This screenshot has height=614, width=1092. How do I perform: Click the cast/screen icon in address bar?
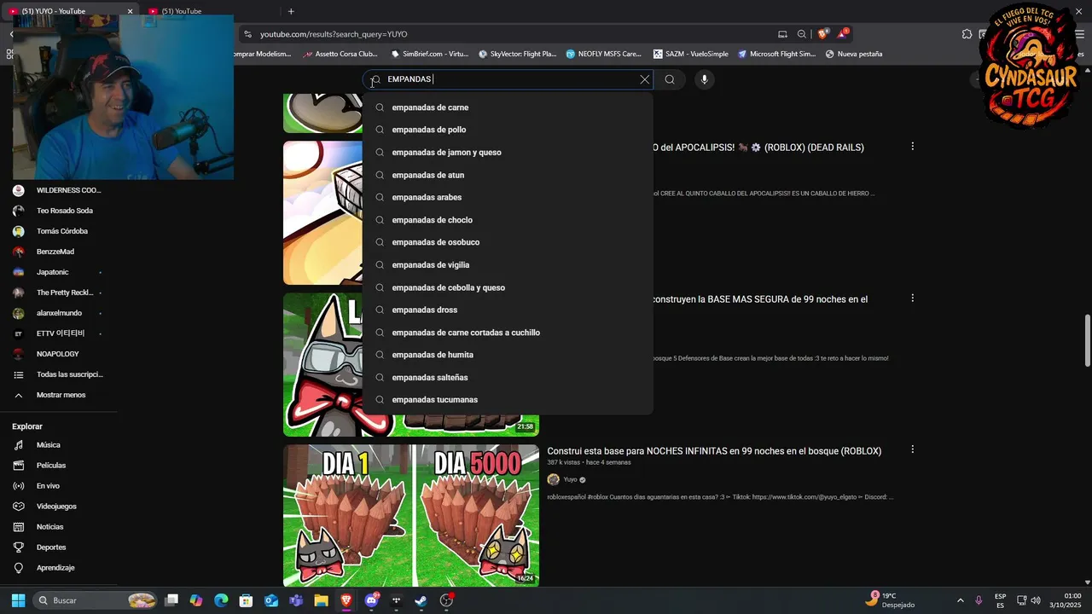(x=782, y=34)
